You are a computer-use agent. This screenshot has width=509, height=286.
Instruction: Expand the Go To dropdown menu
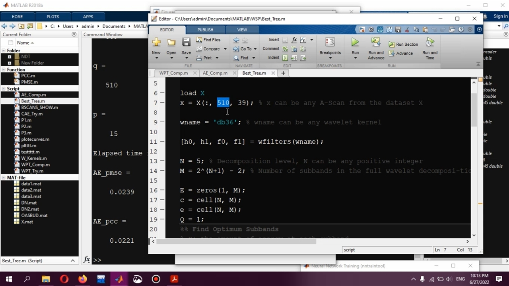pos(255,49)
